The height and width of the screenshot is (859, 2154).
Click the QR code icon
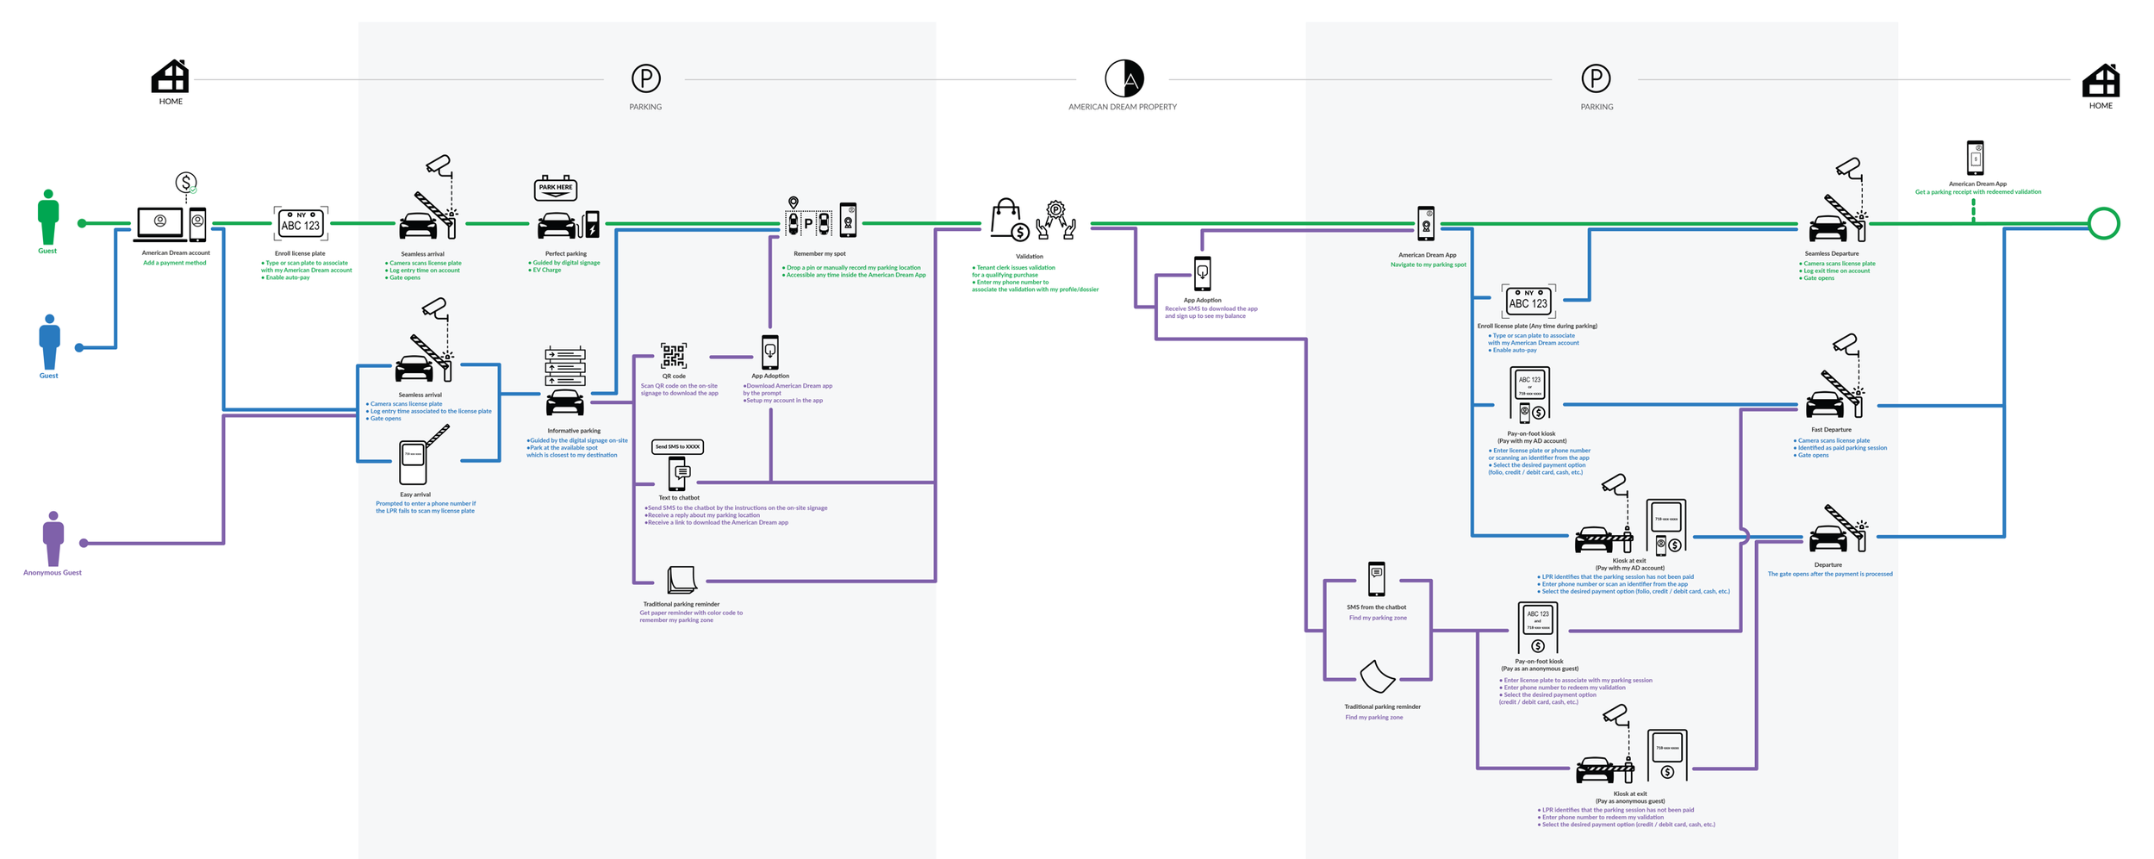[674, 355]
